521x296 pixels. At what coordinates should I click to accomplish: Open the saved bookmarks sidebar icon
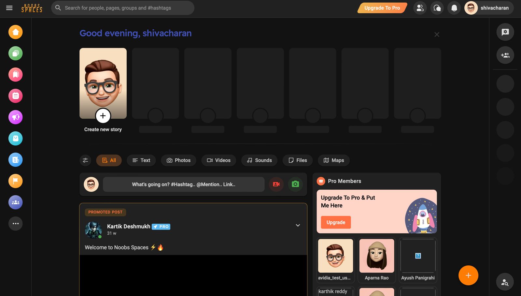pos(15,75)
